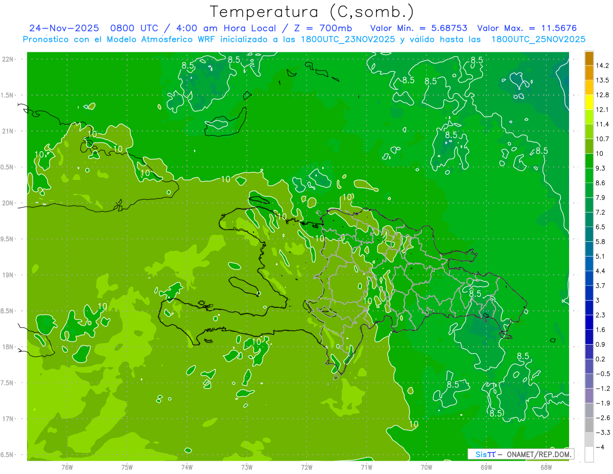Click the "75W" longitude axis label
Screen dimensions: 613x474
(x=127, y=467)
